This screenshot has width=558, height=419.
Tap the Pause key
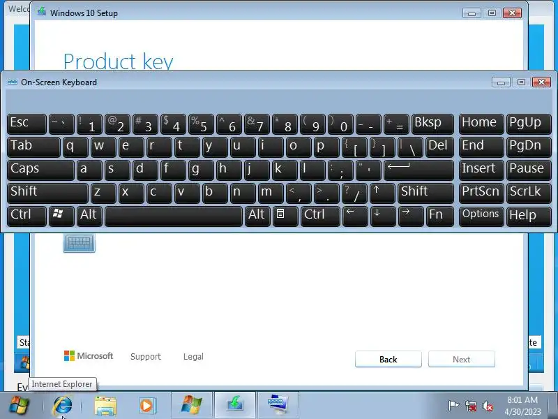coord(529,170)
